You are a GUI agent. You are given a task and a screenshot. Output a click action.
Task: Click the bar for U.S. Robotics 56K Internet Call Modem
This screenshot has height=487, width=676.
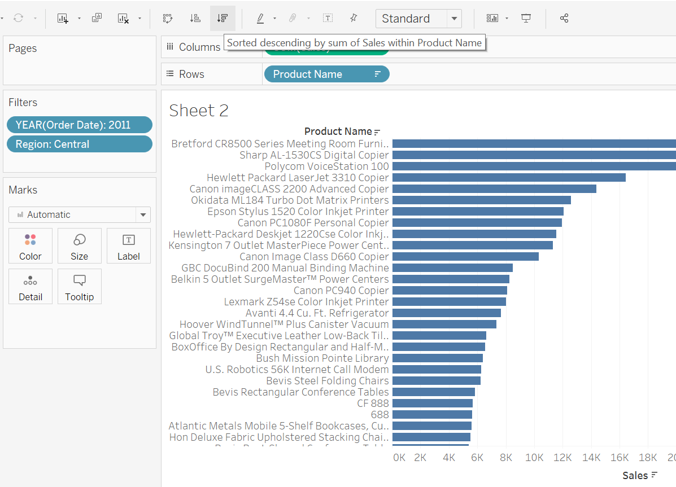[437, 370]
